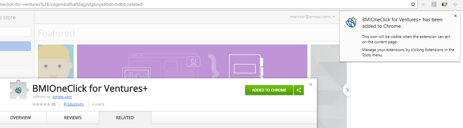Screen dimensions: 463x128
Task: Click the handshake extension icon in toolbar
Action: click(445, 4)
